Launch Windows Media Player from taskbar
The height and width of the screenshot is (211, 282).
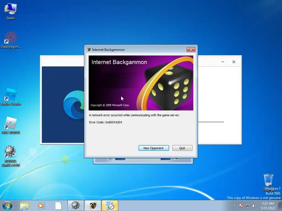click(x=41, y=206)
